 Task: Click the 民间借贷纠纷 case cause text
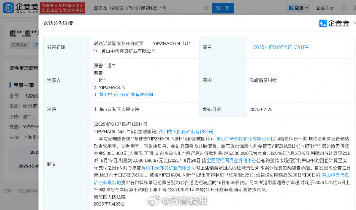263,80
